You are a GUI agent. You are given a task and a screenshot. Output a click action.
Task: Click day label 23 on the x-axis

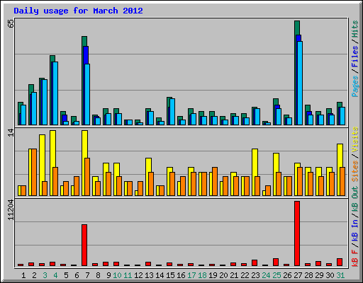(255, 275)
